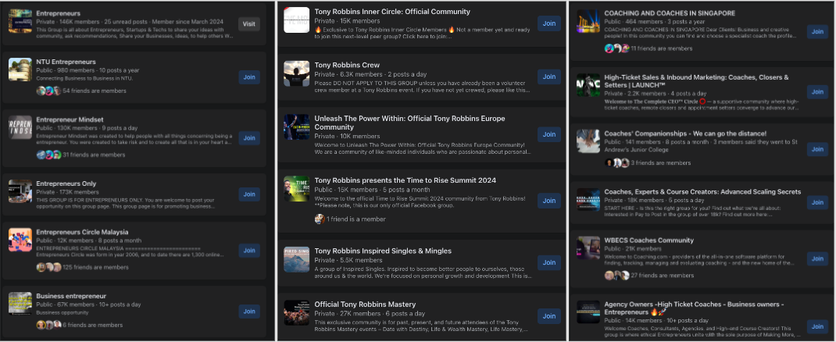View friend avatars beside 6 friends are members

click(48, 324)
